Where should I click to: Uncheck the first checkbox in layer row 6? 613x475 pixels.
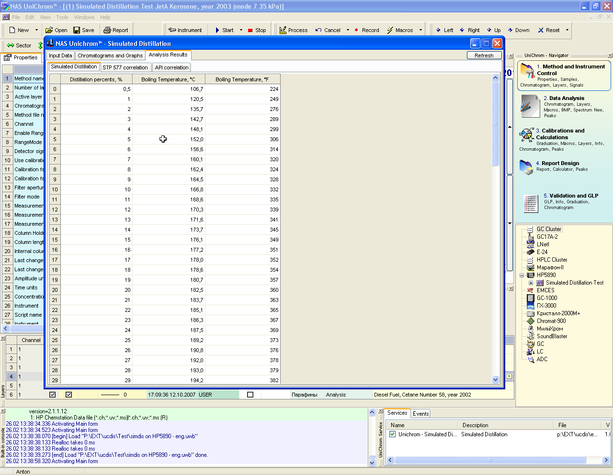(53, 395)
